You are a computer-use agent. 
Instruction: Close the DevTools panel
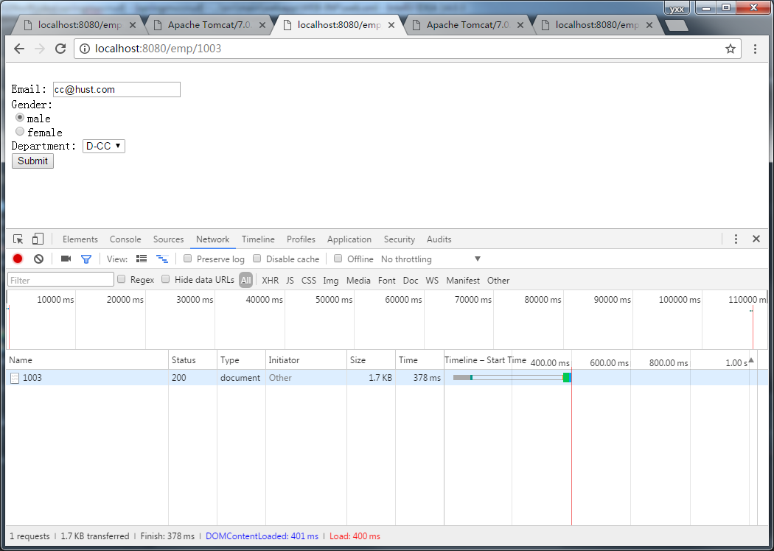pos(756,239)
